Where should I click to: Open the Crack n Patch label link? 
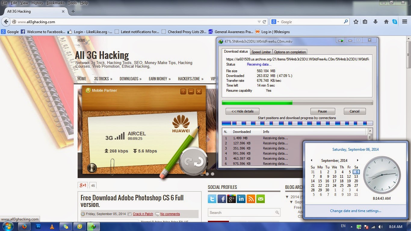[143, 214]
